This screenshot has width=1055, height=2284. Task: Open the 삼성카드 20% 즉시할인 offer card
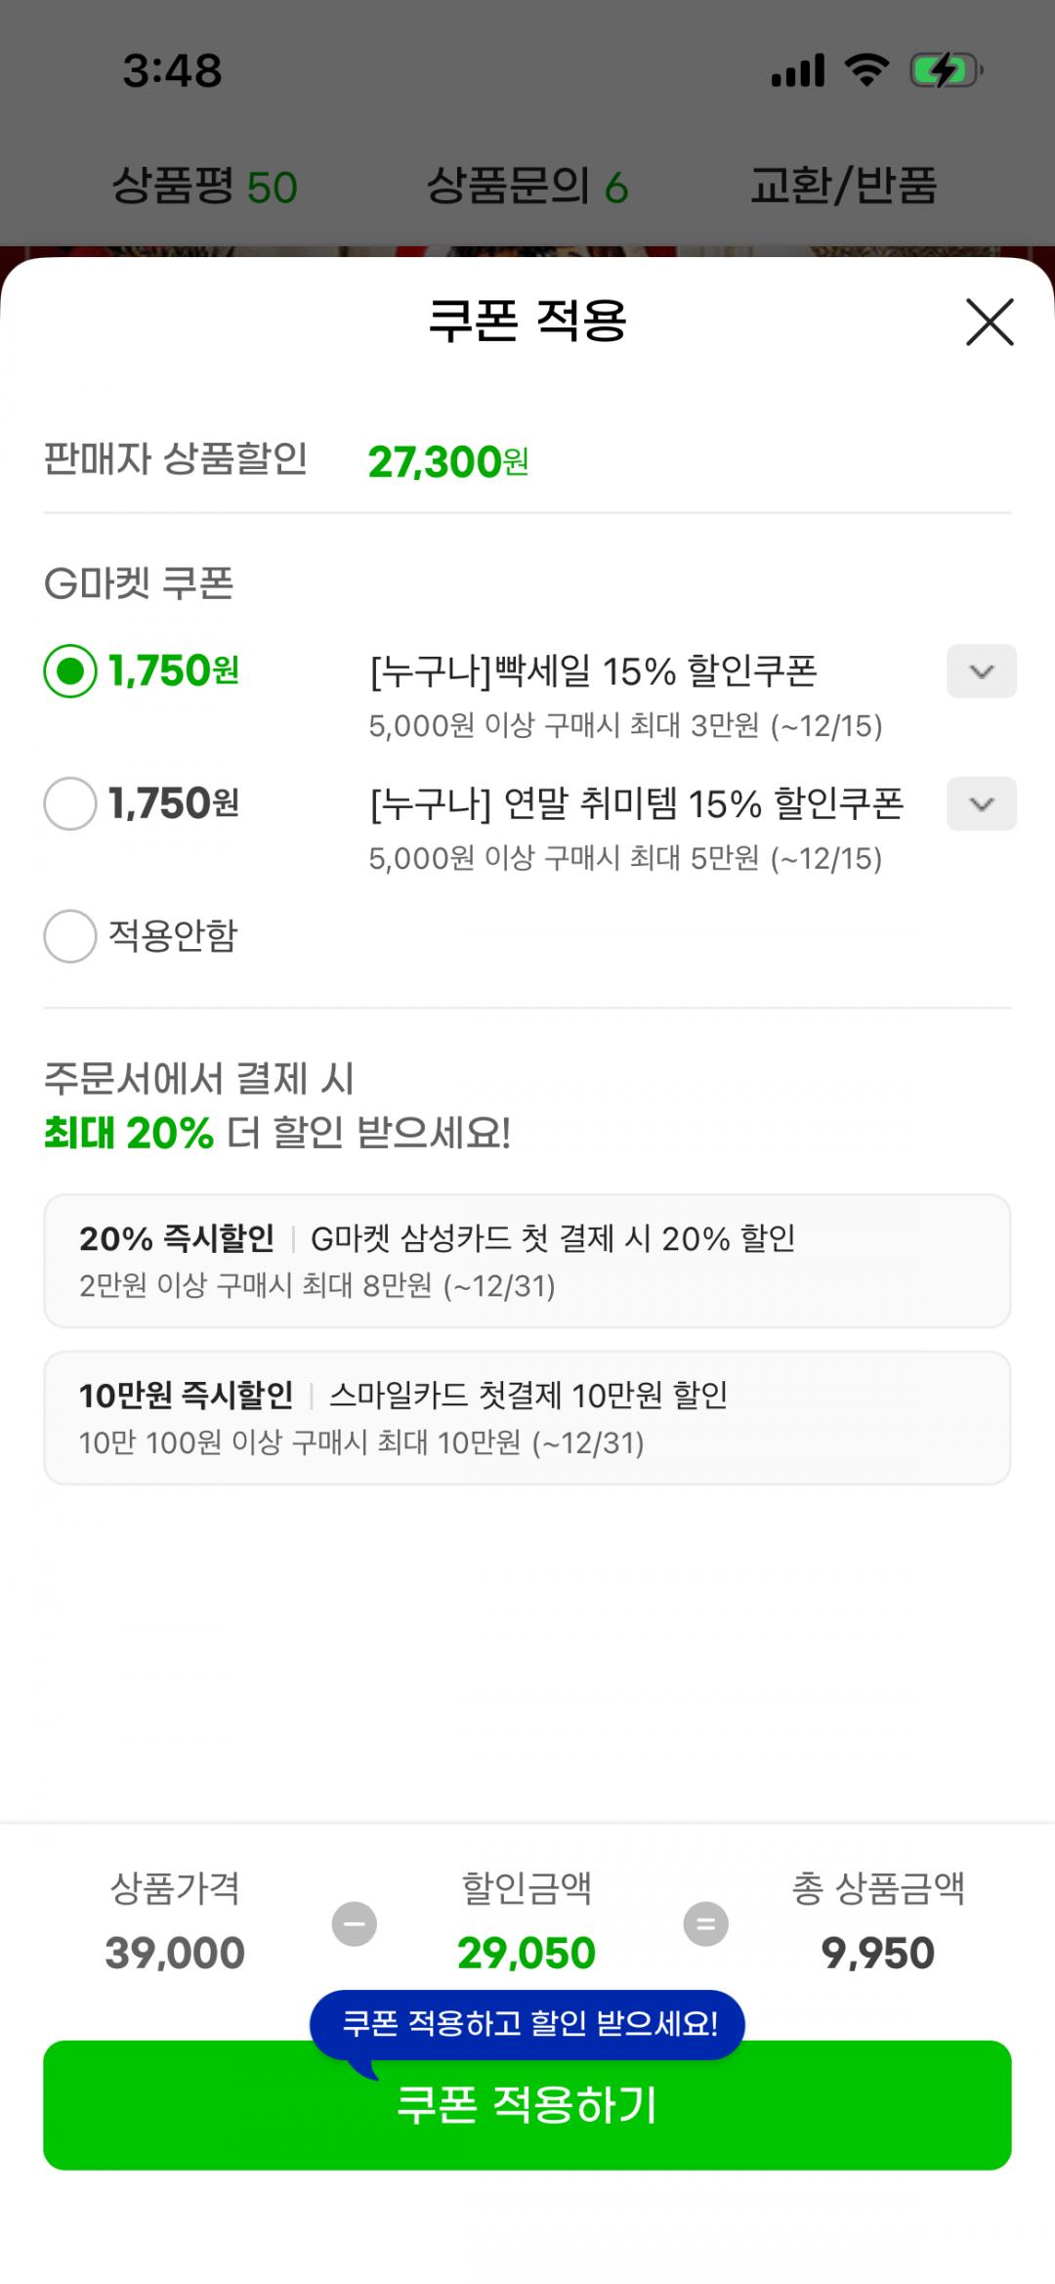tap(527, 1261)
